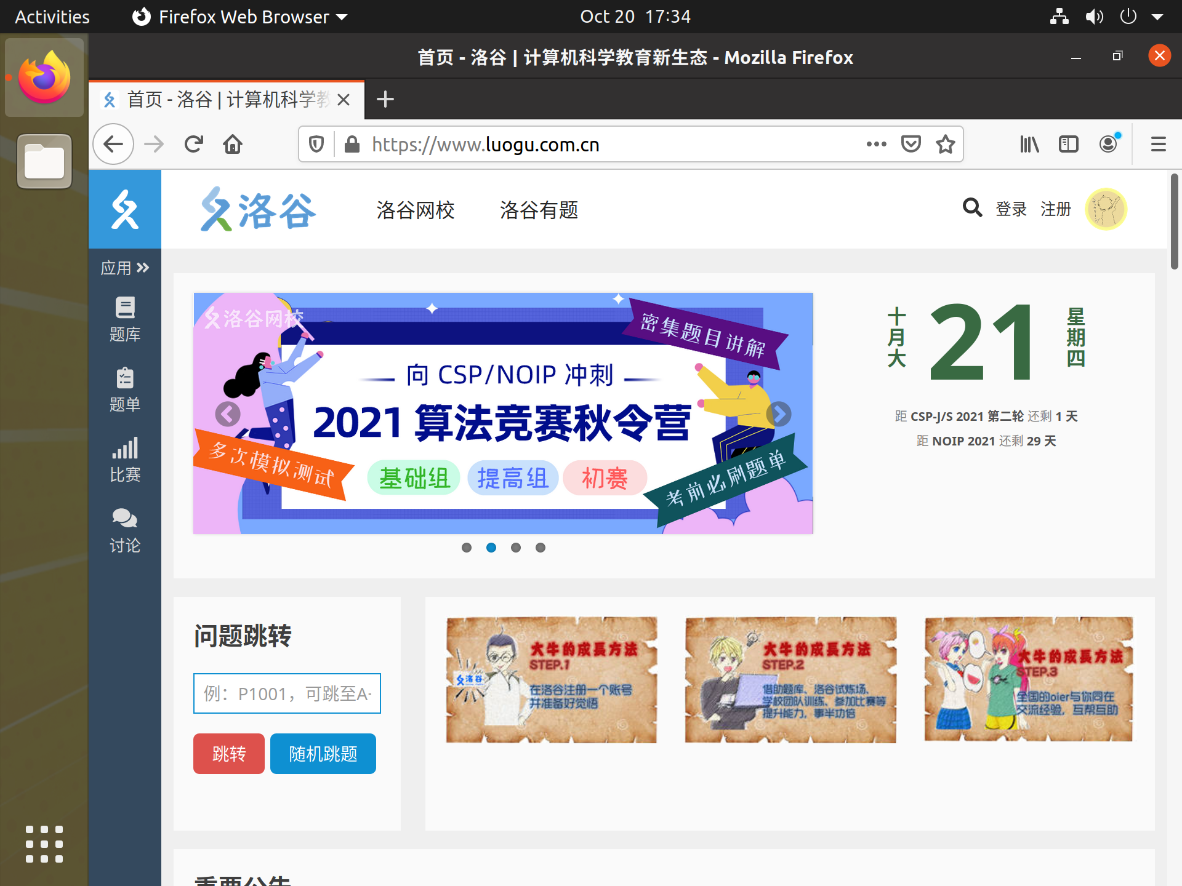Open Firefox library icon
The width and height of the screenshot is (1182, 886).
click(1029, 145)
